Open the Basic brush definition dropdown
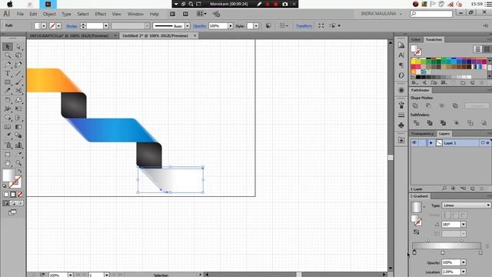492x277 pixels. point(188,25)
